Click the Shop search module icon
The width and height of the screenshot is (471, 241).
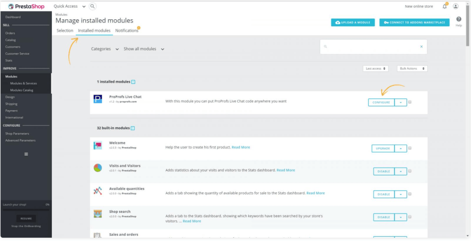coord(98,214)
